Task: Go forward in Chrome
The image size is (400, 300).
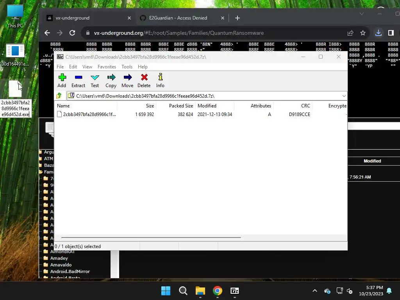Action: 60,33
